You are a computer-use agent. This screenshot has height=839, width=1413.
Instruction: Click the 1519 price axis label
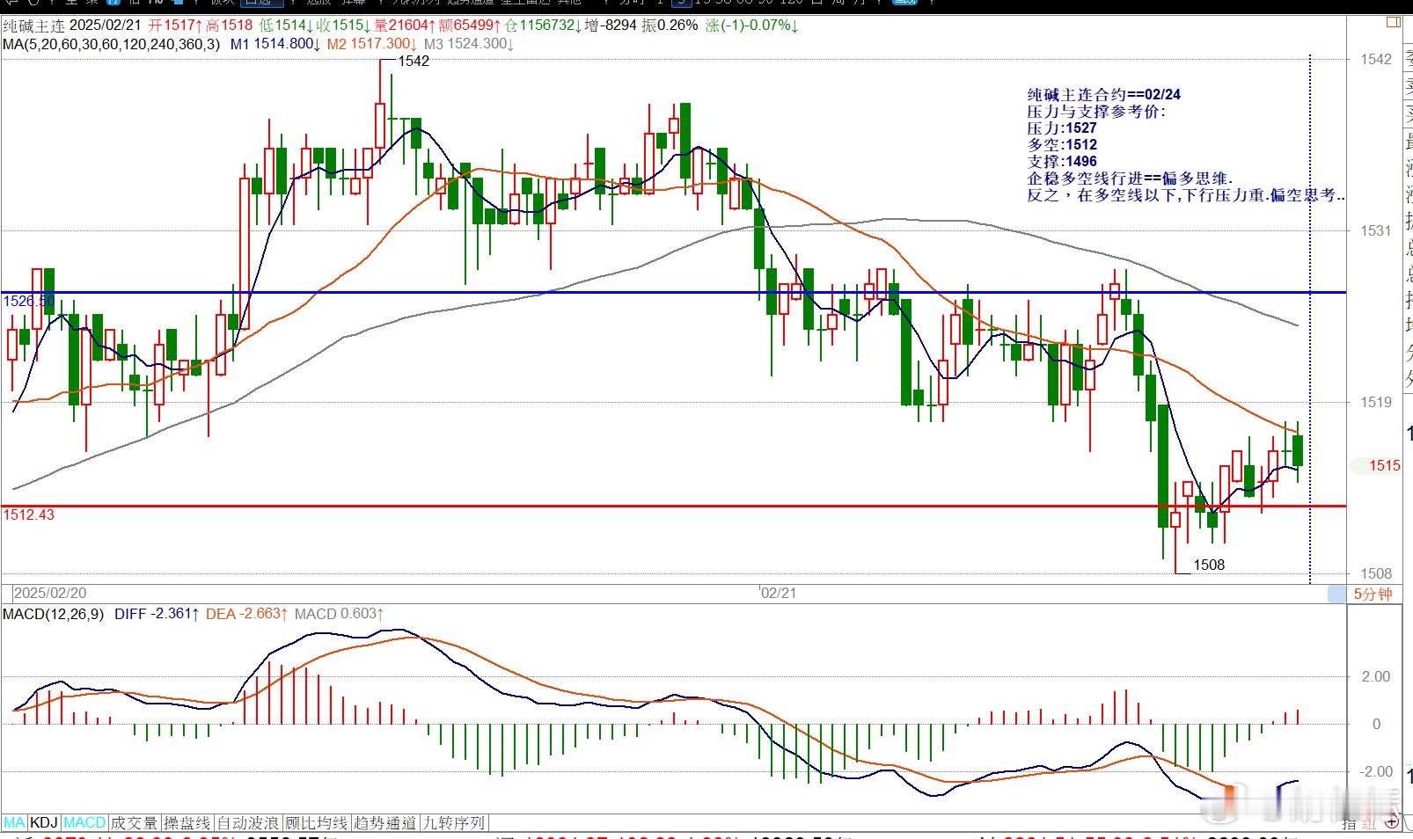pos(1376,402)
